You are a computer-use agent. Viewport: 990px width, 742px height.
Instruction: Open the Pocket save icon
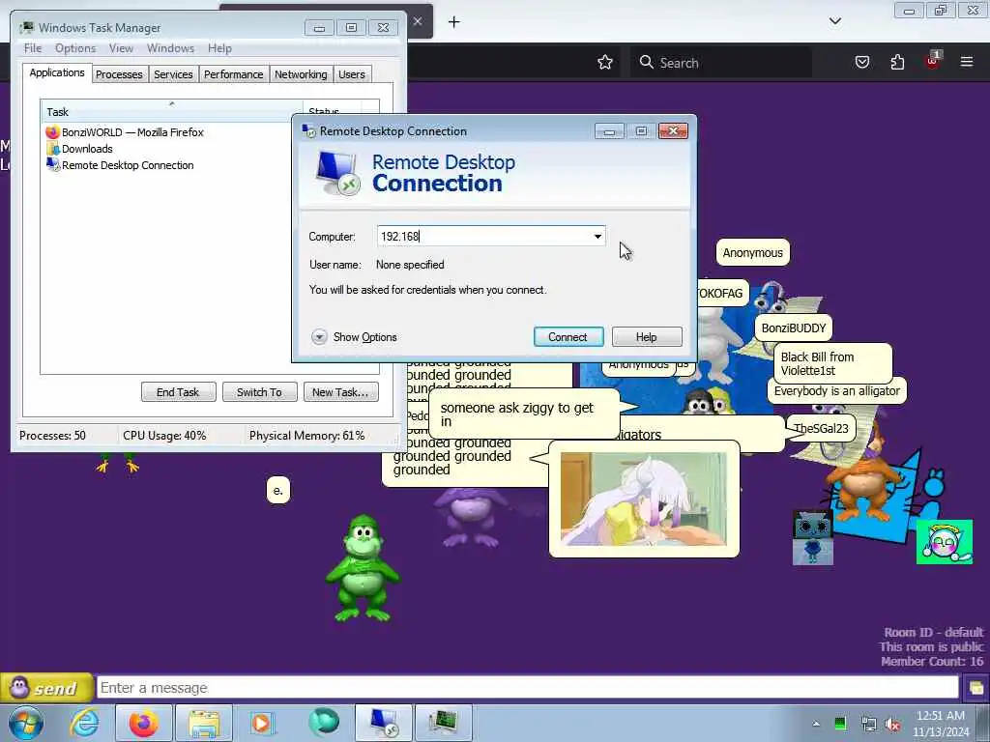(x=861, y=62)
